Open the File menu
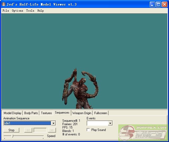 [x=6, y=11]
